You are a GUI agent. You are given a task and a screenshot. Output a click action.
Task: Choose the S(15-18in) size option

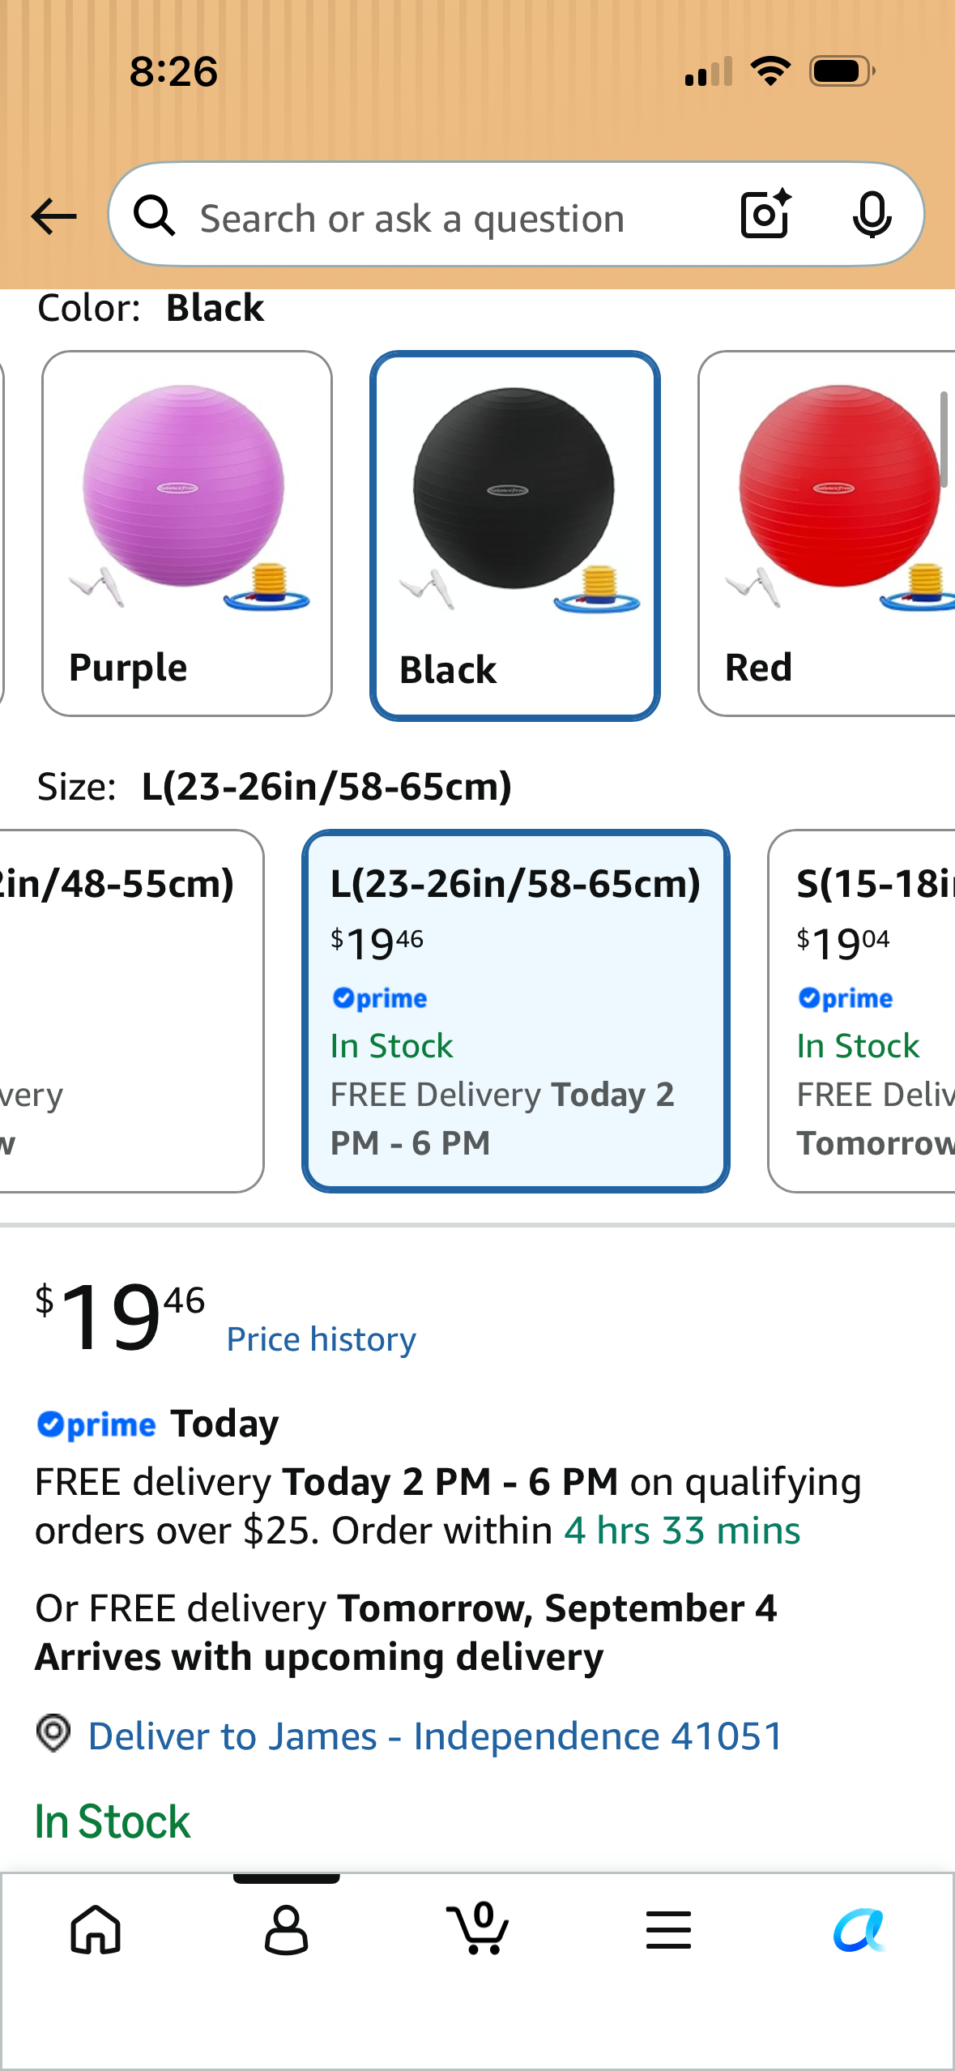tap(862, 1010)
